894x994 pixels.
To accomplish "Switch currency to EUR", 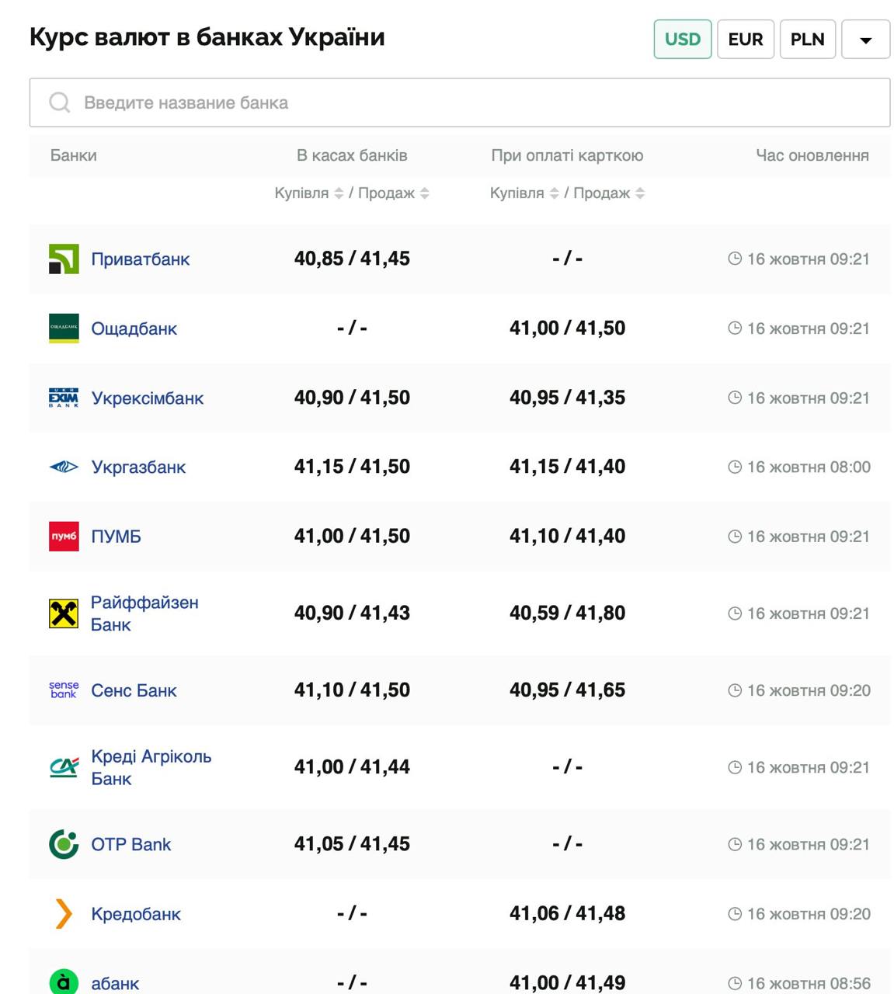I will 745,40.
